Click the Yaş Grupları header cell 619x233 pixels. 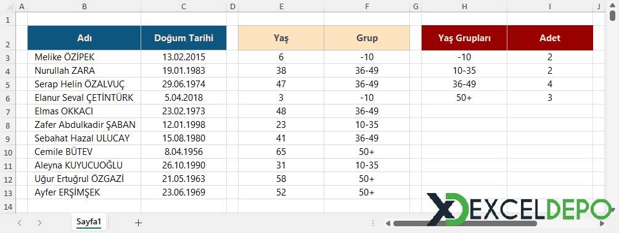pyautogui.click(x=464, y=38)
